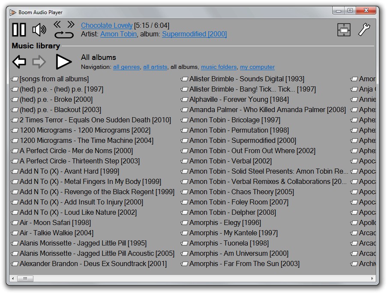This screenshot has width=387, height=293.
Task: Click folder icon beside Amon Tobin - Foley Room
Action: [184, 202]
